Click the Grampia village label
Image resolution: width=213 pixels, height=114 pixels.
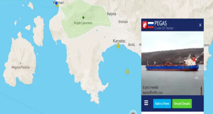(123, 22)
